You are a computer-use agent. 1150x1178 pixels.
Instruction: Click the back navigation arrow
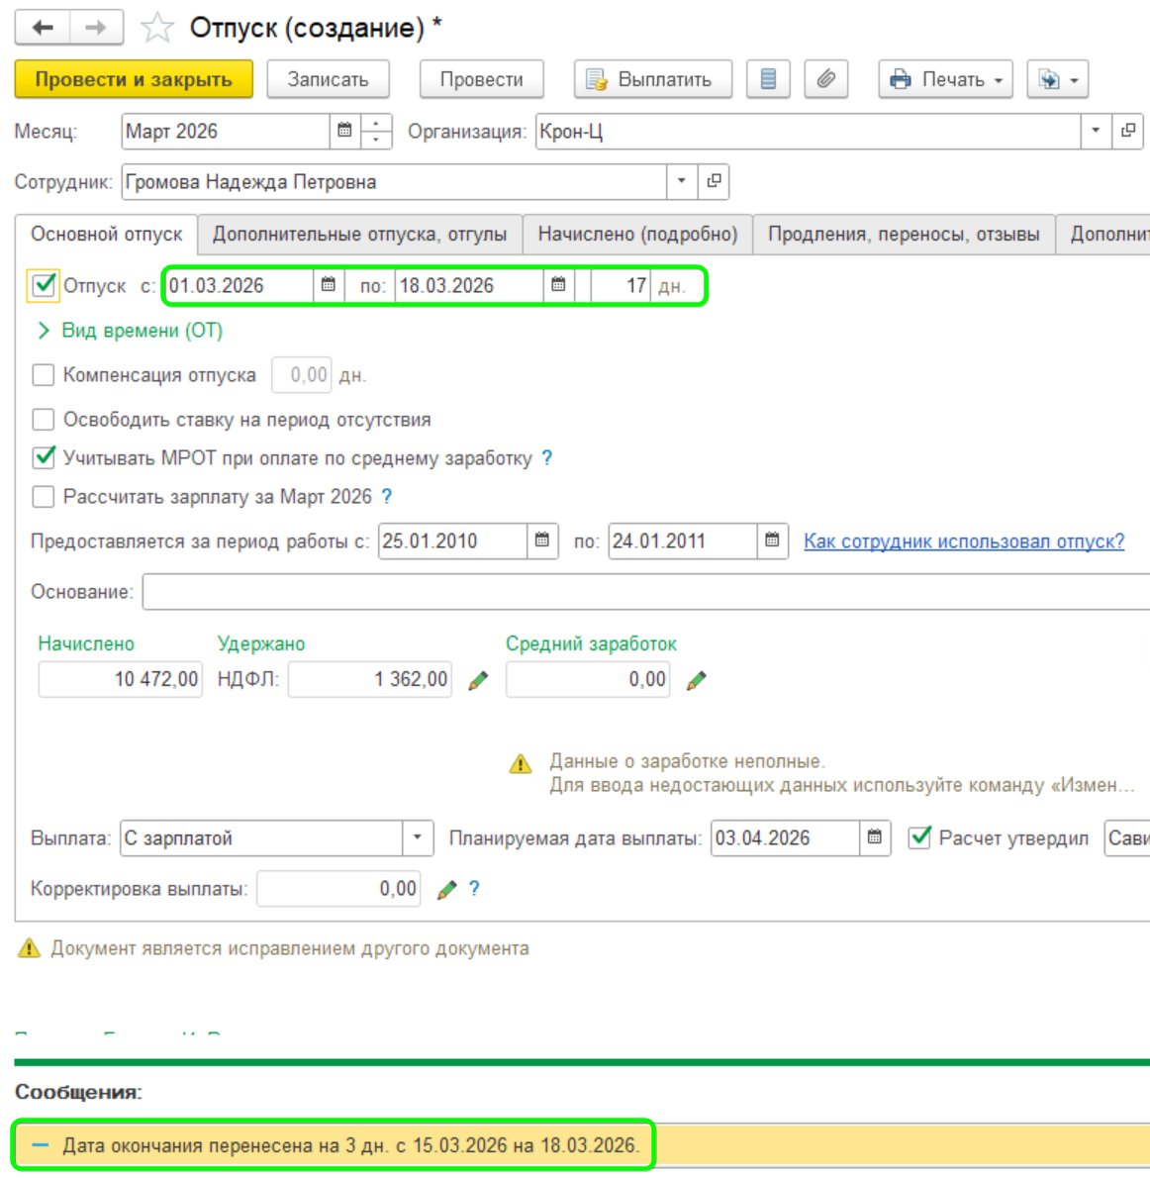(43, 28)
